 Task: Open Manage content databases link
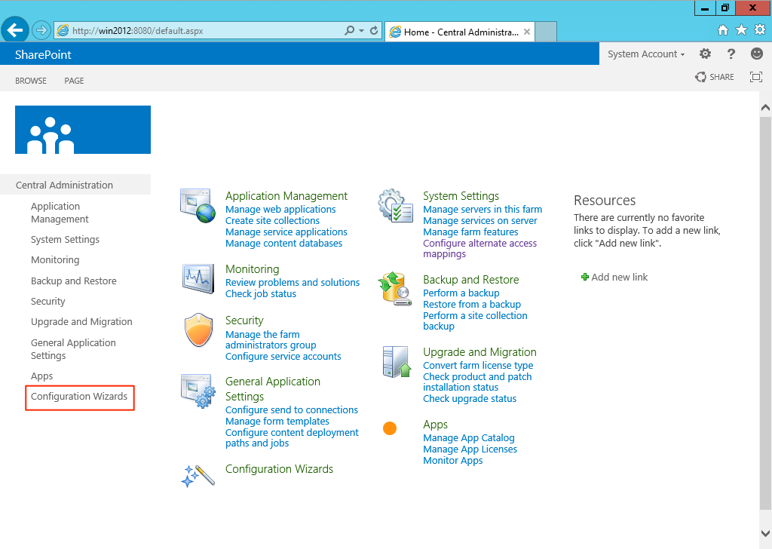283,244
